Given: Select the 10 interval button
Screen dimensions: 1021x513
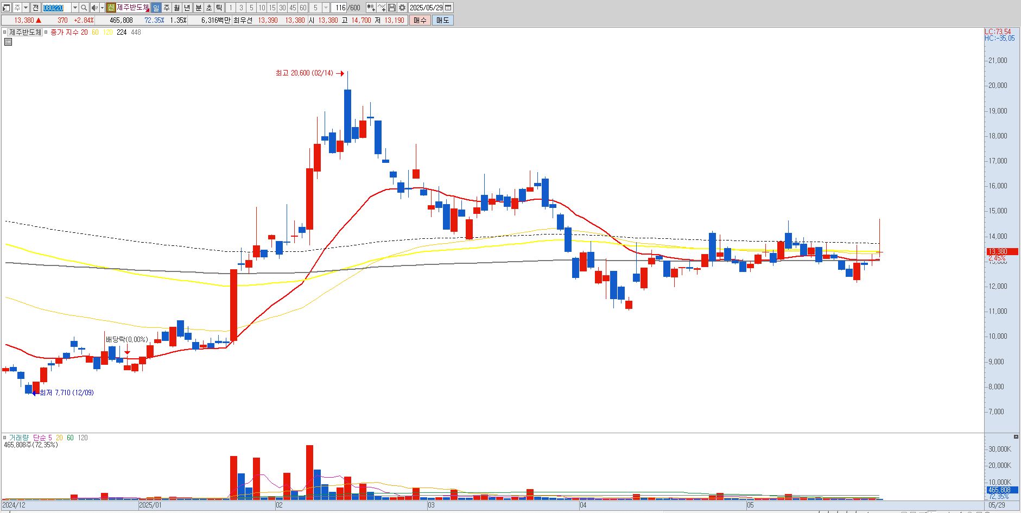Looking at the screenshot, I should [x=262, y=8].
